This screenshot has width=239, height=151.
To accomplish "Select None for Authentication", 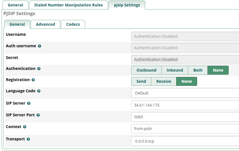I will point(218,70).
